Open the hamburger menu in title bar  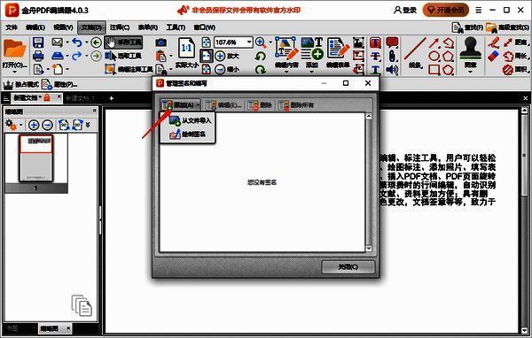pos(479,10)
